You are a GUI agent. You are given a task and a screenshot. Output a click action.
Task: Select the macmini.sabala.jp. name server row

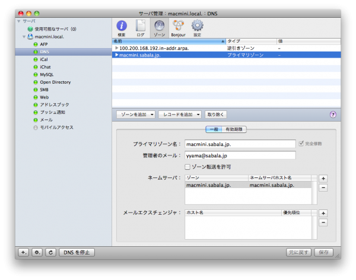249,185
